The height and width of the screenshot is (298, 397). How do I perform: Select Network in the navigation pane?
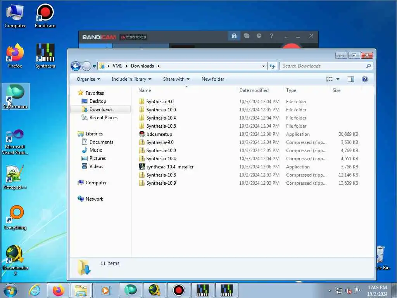(x=94, y=199)
